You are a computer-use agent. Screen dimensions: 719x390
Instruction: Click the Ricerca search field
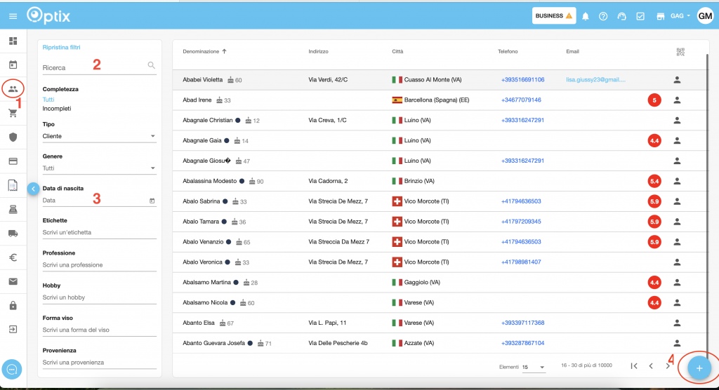(93, 68)
